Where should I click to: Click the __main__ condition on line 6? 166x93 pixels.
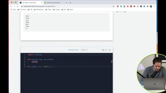(41, 67)
